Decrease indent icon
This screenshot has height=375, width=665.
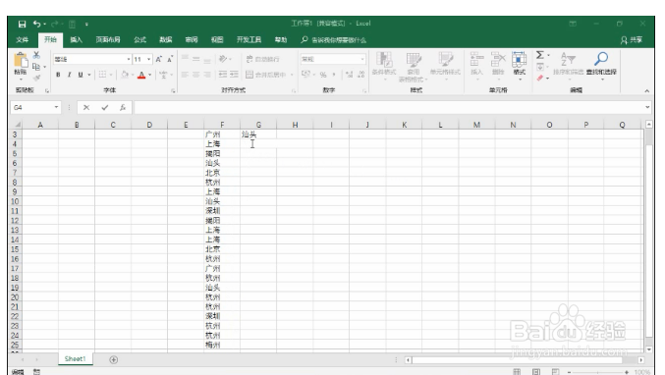pos(223,75)
